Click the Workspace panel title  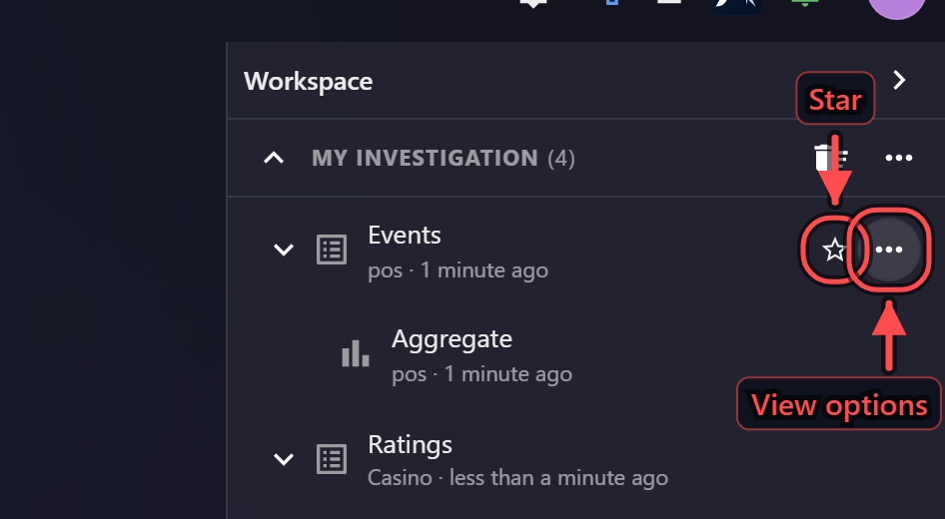308,81
